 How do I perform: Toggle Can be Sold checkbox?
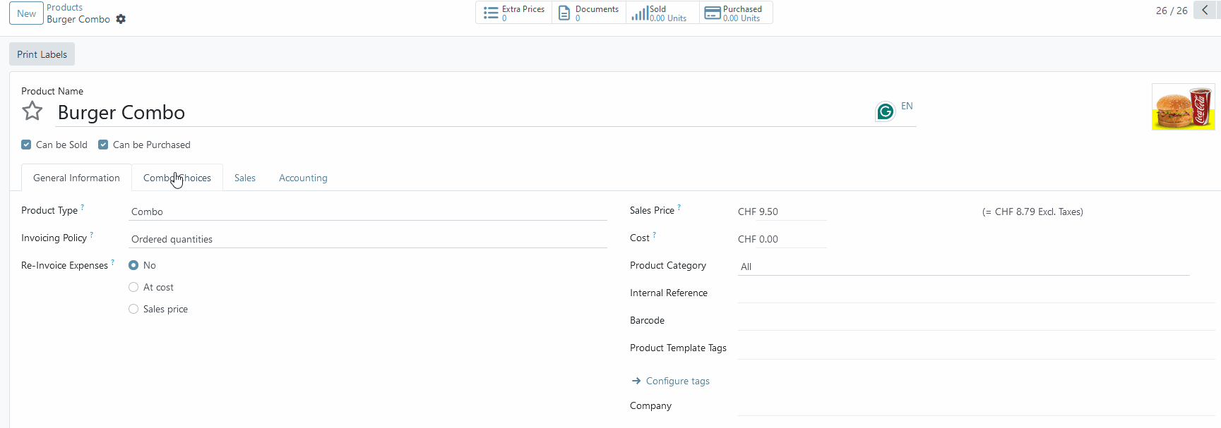[26, 145]
